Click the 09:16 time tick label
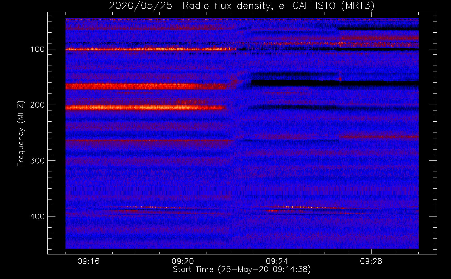This screenshot has height=279, width=451. (x=89, y=261)
